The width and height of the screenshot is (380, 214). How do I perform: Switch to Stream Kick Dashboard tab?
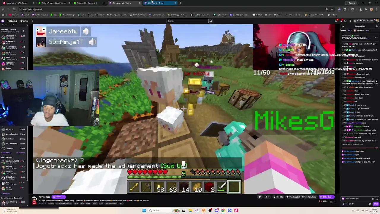coord(89,3)
